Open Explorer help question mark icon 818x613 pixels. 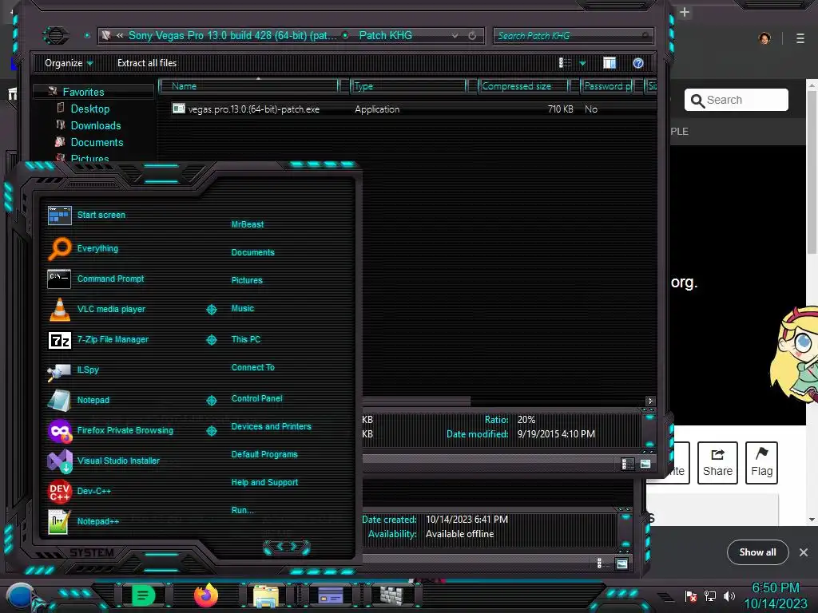point(638,63)
